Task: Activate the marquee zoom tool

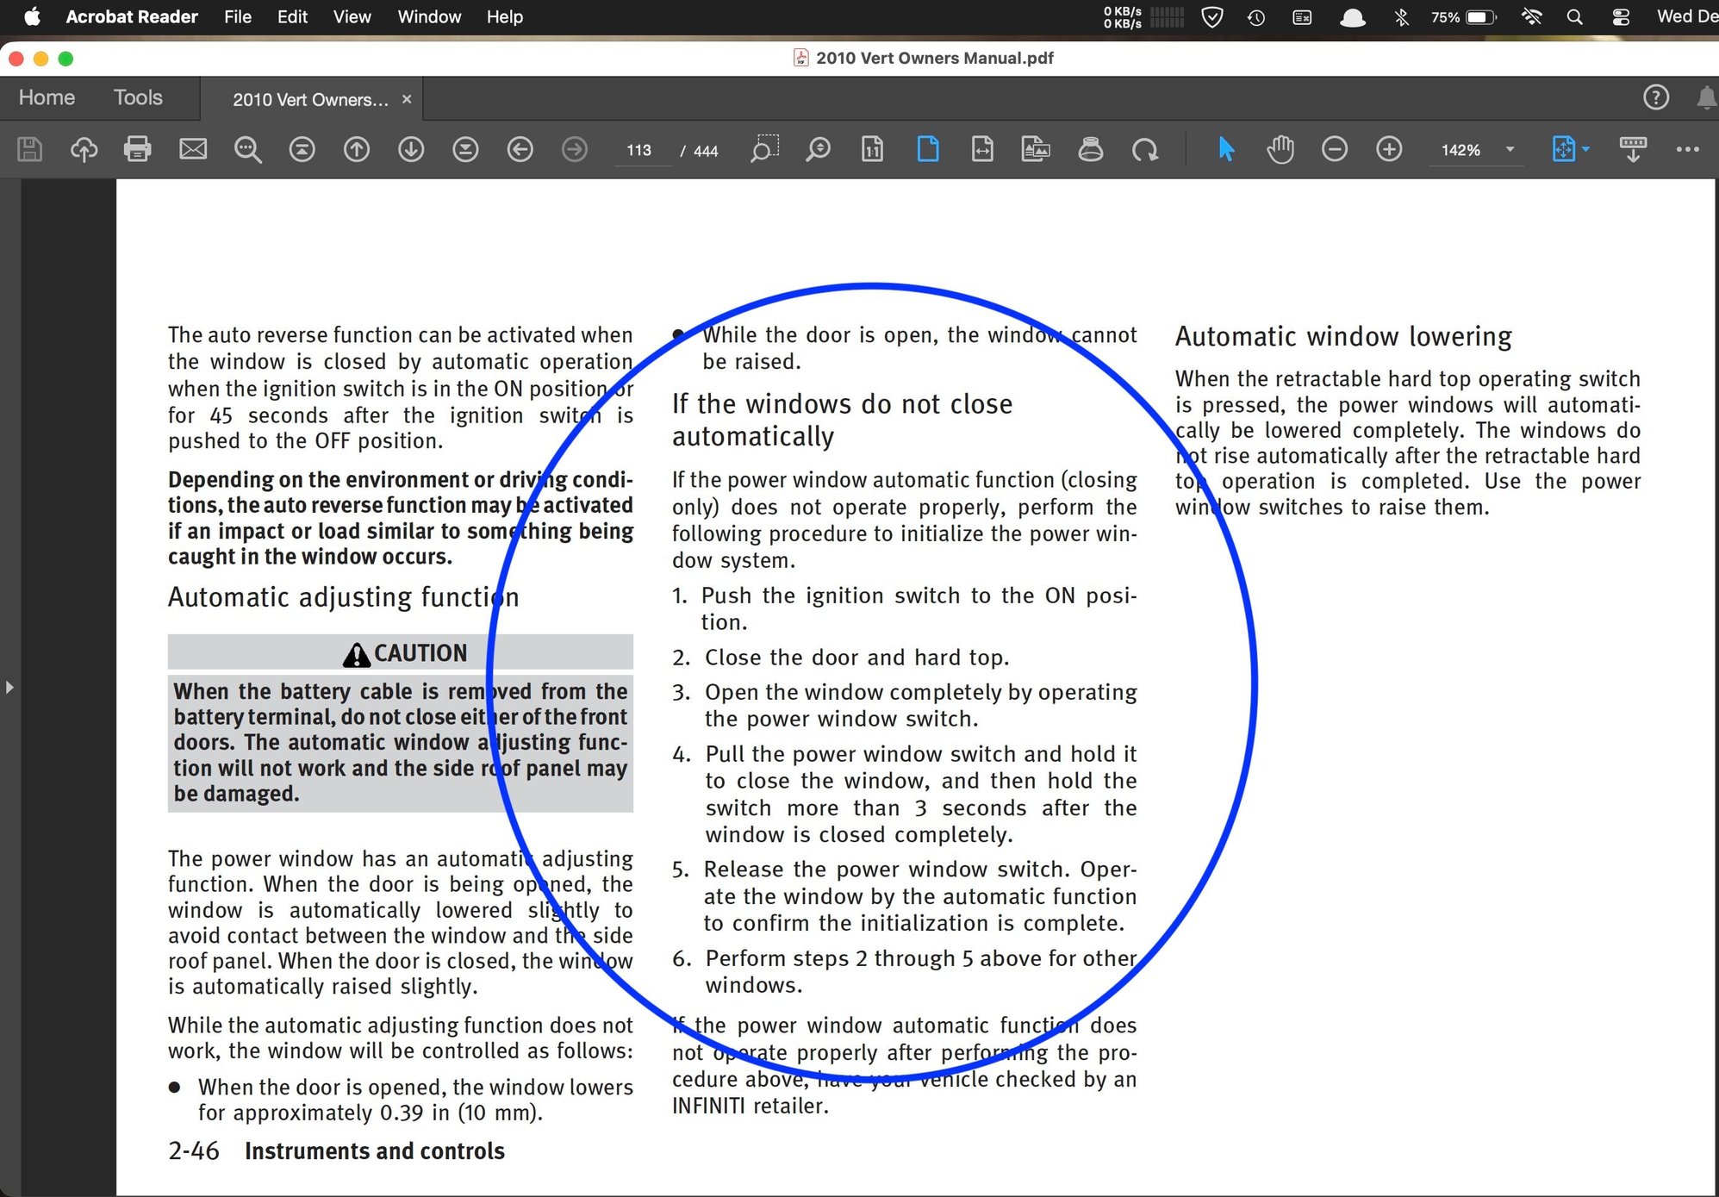Action: [764, 149]
